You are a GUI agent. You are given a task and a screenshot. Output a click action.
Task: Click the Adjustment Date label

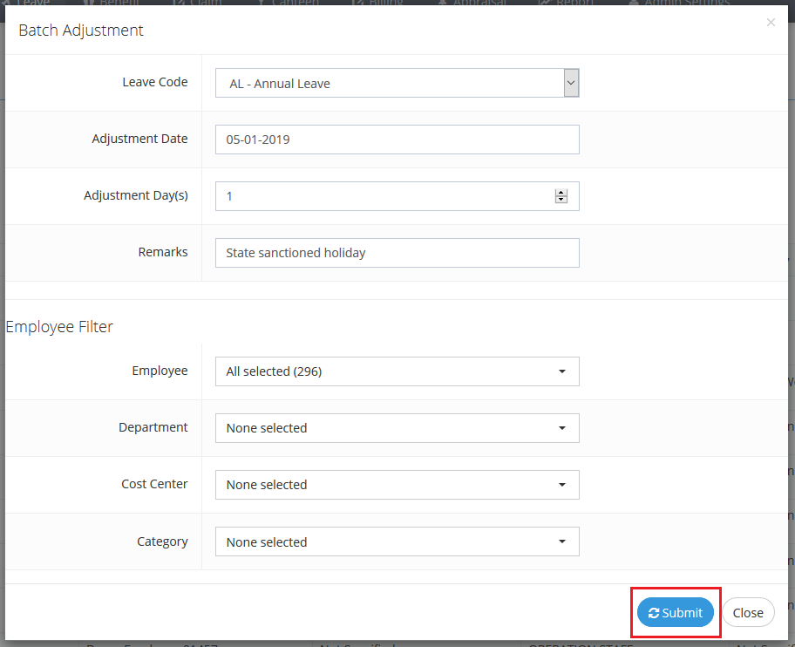tap(139, 139)
